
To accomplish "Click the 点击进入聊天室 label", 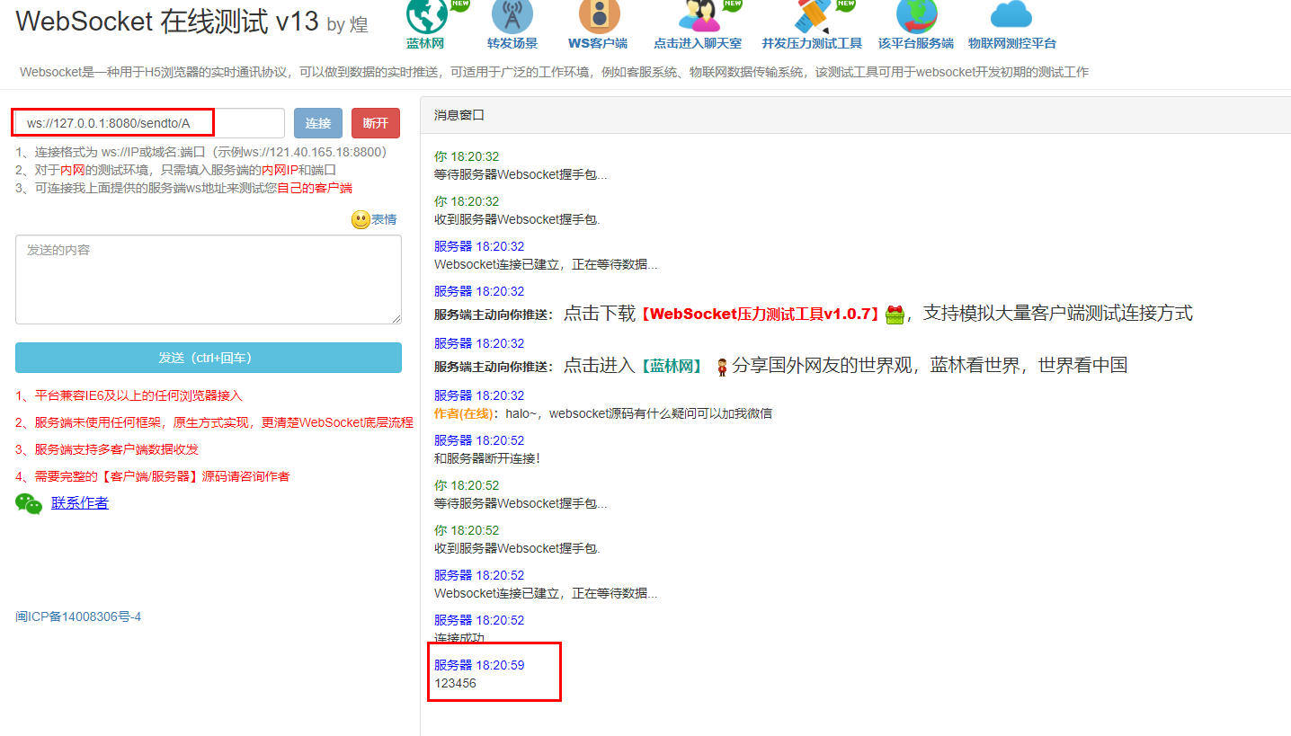I will click(x=698, y=43).
